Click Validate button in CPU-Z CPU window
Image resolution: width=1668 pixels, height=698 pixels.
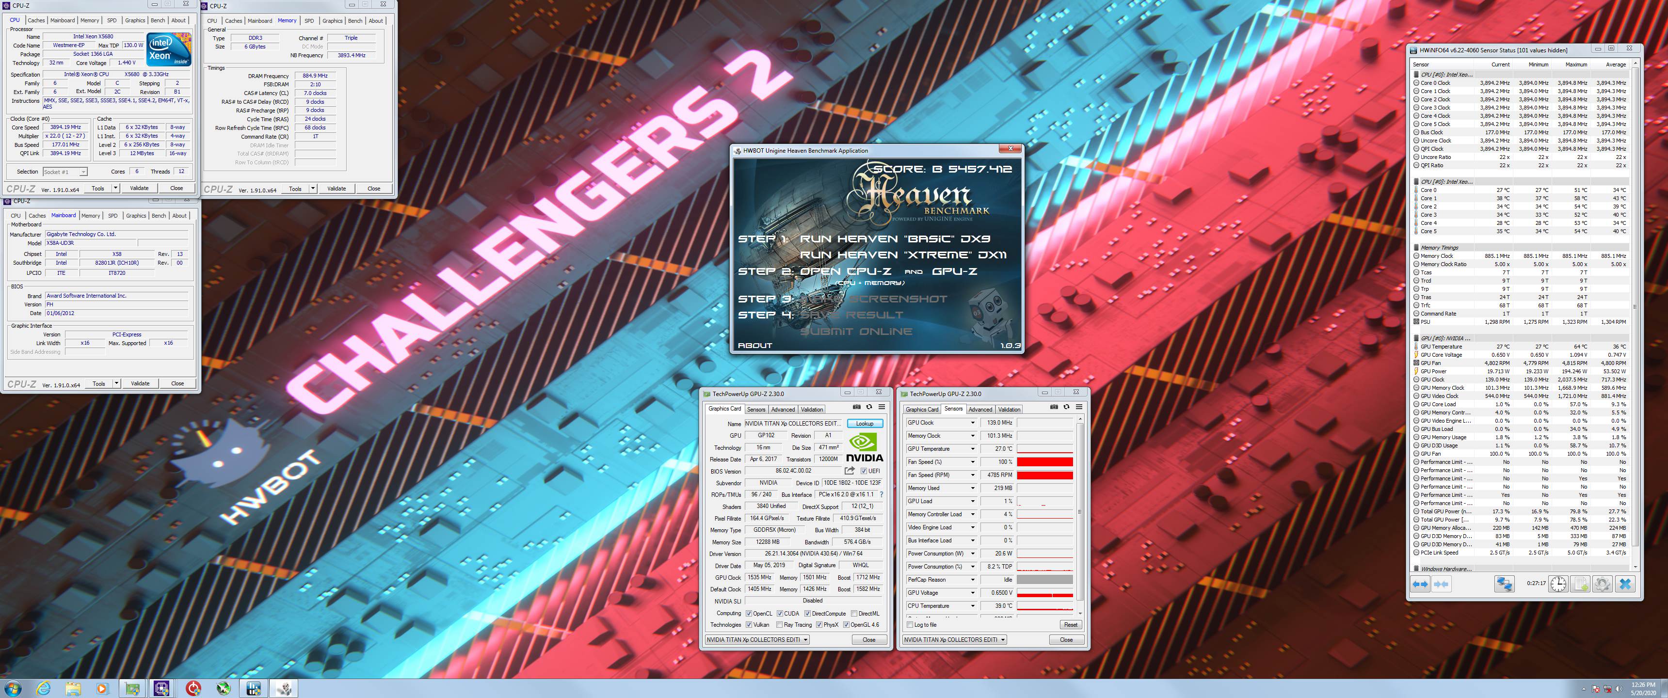139,188
